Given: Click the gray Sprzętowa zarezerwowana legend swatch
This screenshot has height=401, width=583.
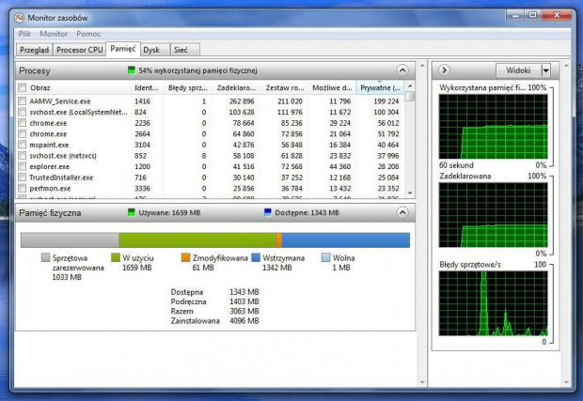Looking at the screenshot, I should tap(45, 257).
